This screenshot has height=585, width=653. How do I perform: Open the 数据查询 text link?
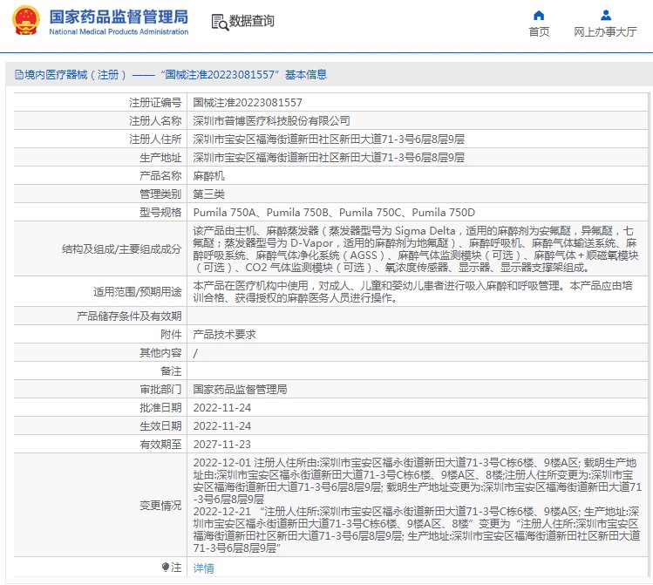[x=252, y=21]
